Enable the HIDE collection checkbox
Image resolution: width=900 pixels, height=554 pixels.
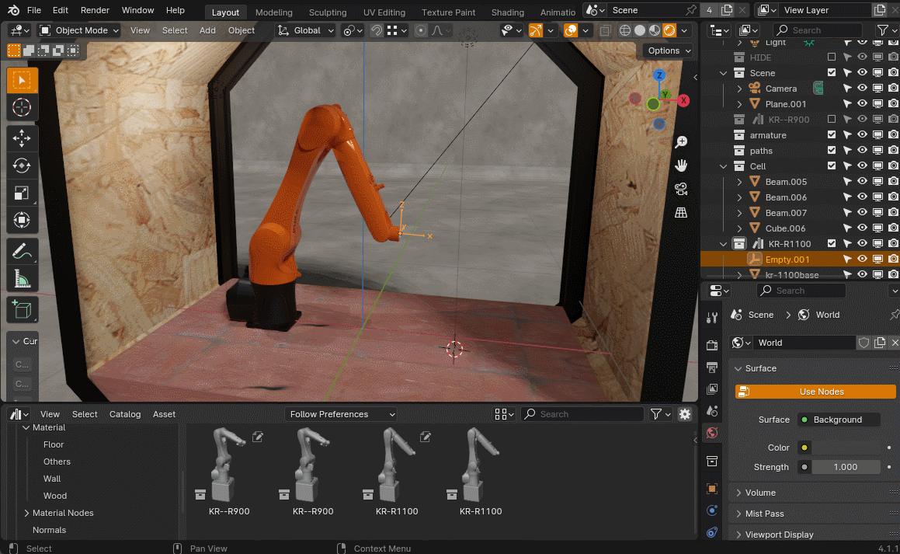[x=832, y=57]
